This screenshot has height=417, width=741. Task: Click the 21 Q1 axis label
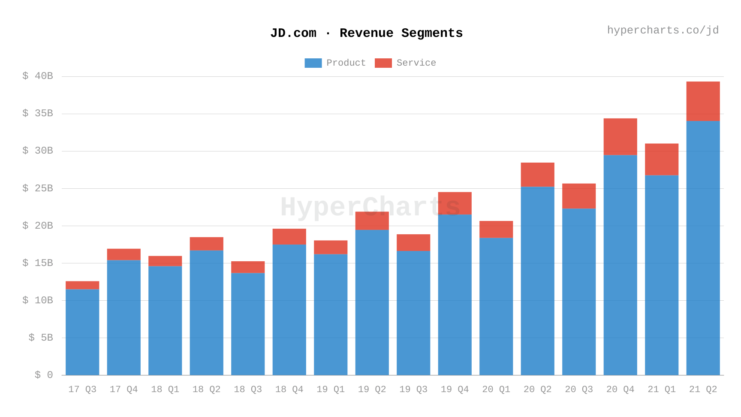coord(661,389)
